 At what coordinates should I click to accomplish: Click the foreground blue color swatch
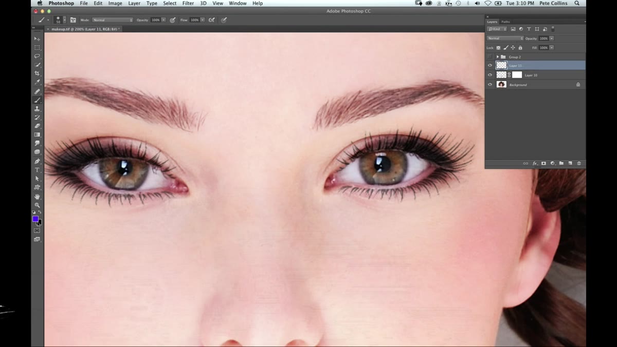point(35,219)
